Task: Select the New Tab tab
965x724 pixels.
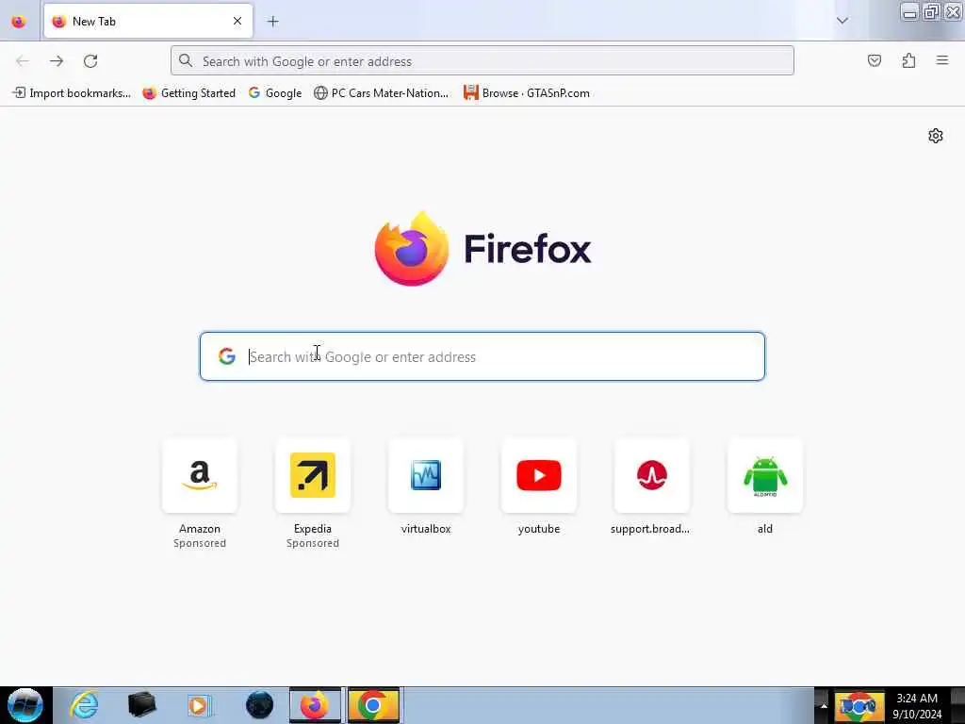Action: (148, 21)
